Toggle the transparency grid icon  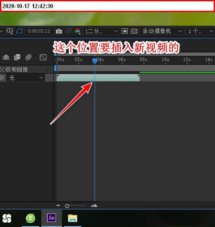[134, 31]
